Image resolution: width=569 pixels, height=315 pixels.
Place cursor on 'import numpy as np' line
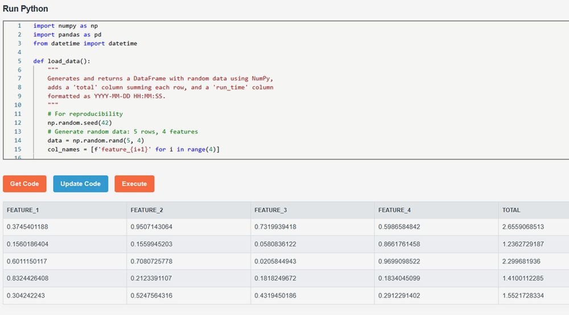coord(65,26)
